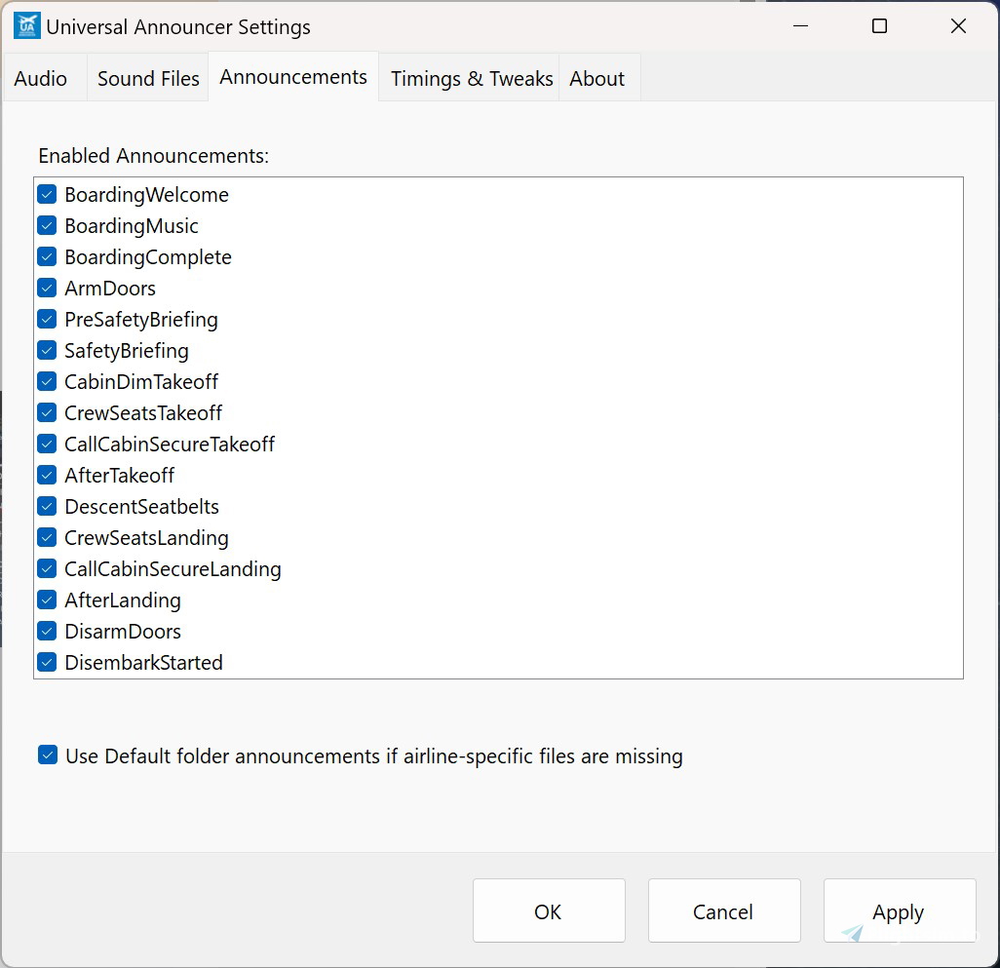Viewport: 1000px width, 968px height.
Task: Switch to the Audio tab
Action: (40, 78)
